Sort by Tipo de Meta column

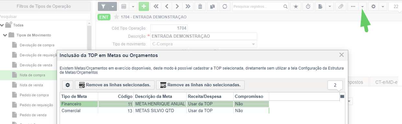79,97
